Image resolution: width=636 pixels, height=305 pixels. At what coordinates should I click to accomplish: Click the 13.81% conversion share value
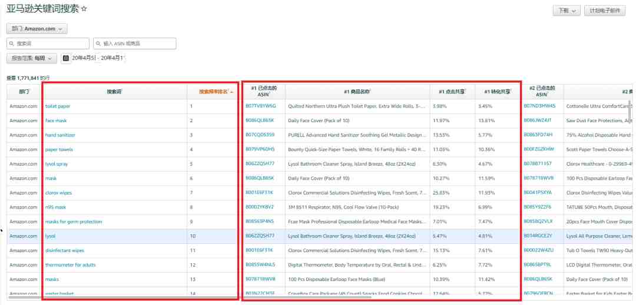[x=485, y=120]
